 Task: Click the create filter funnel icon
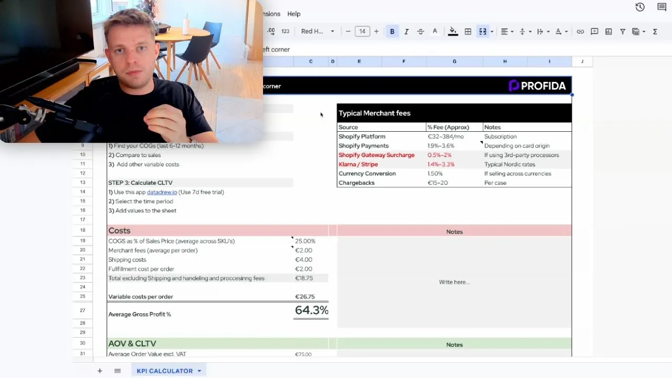(x=623, y=31)
